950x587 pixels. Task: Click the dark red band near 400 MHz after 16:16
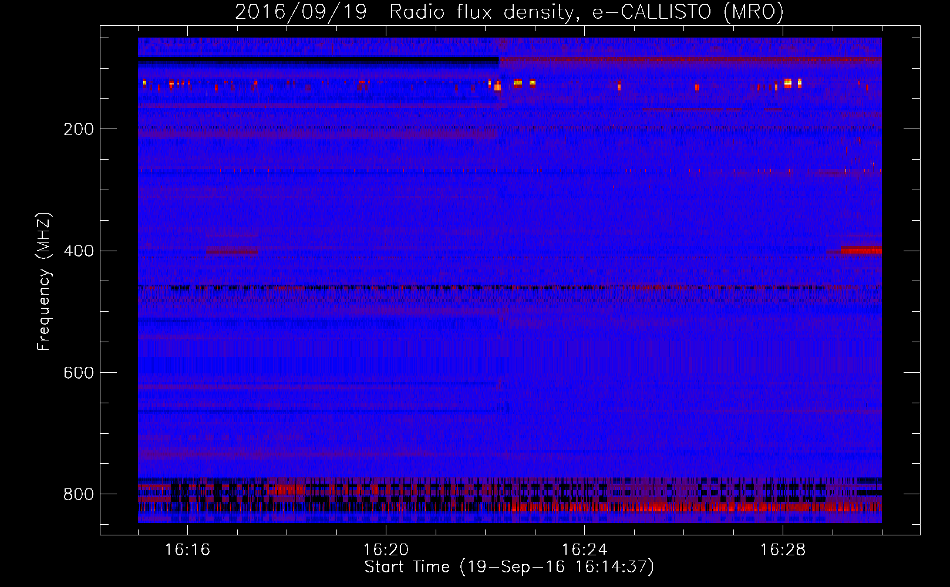(x=233, y=252)
